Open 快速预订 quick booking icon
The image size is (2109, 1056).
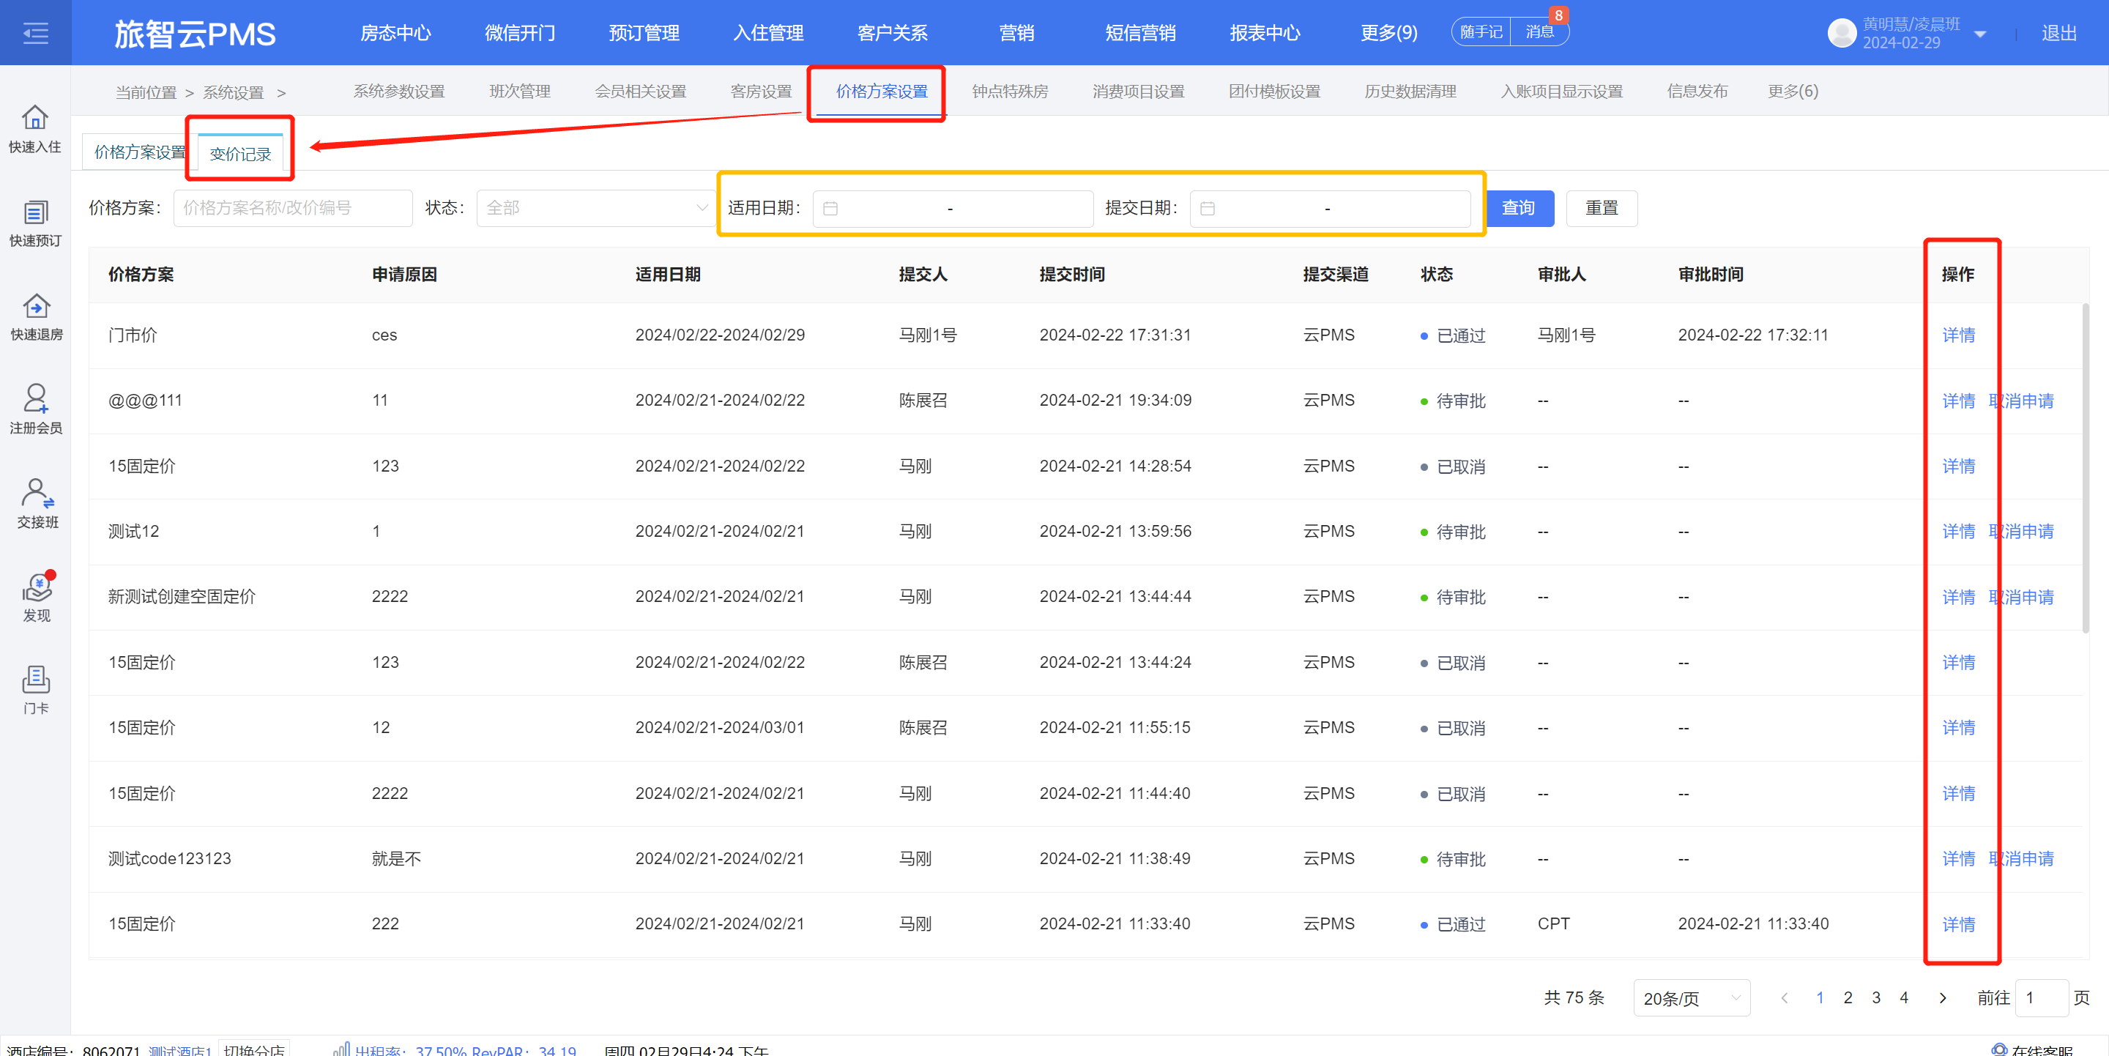pos(34,212)
